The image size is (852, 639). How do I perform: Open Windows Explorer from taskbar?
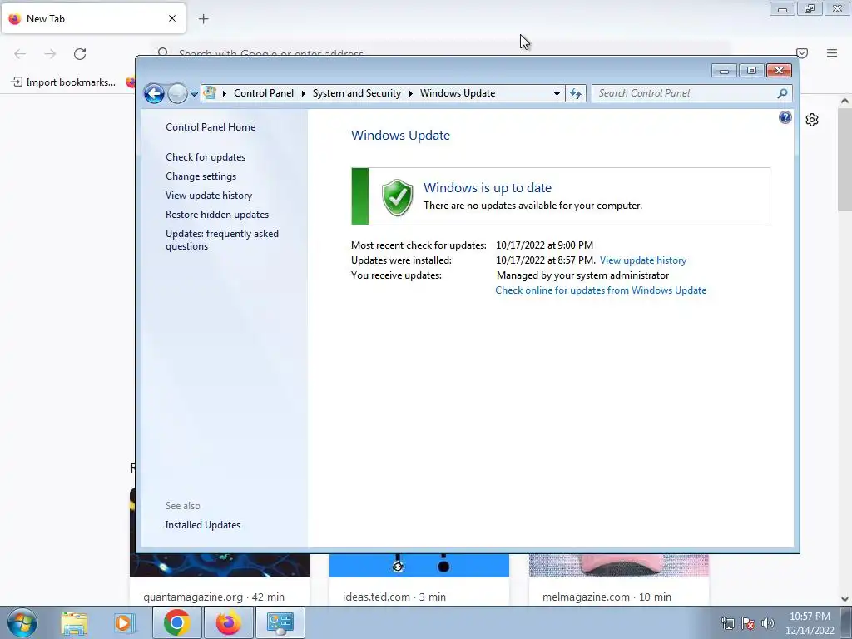74,623
